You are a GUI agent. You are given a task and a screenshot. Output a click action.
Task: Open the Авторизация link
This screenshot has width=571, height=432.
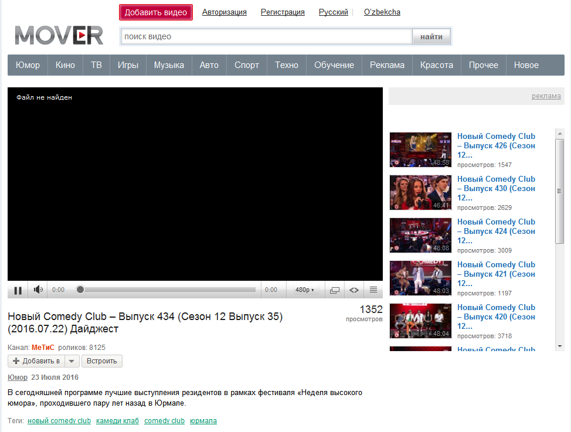225,12
